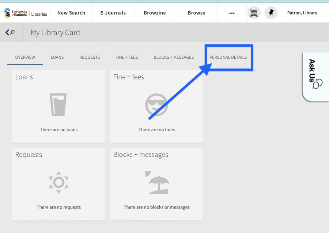The width and height of the screenshot is (329, 233).
Task: Open Browzine from the navigation bar
Action: [155, 13]
